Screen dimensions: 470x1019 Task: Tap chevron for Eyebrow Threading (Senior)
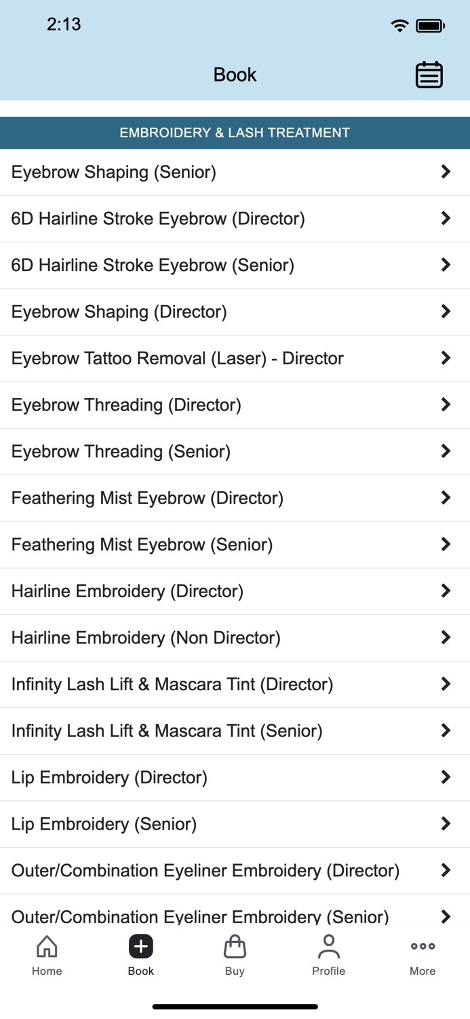(446, 451)
